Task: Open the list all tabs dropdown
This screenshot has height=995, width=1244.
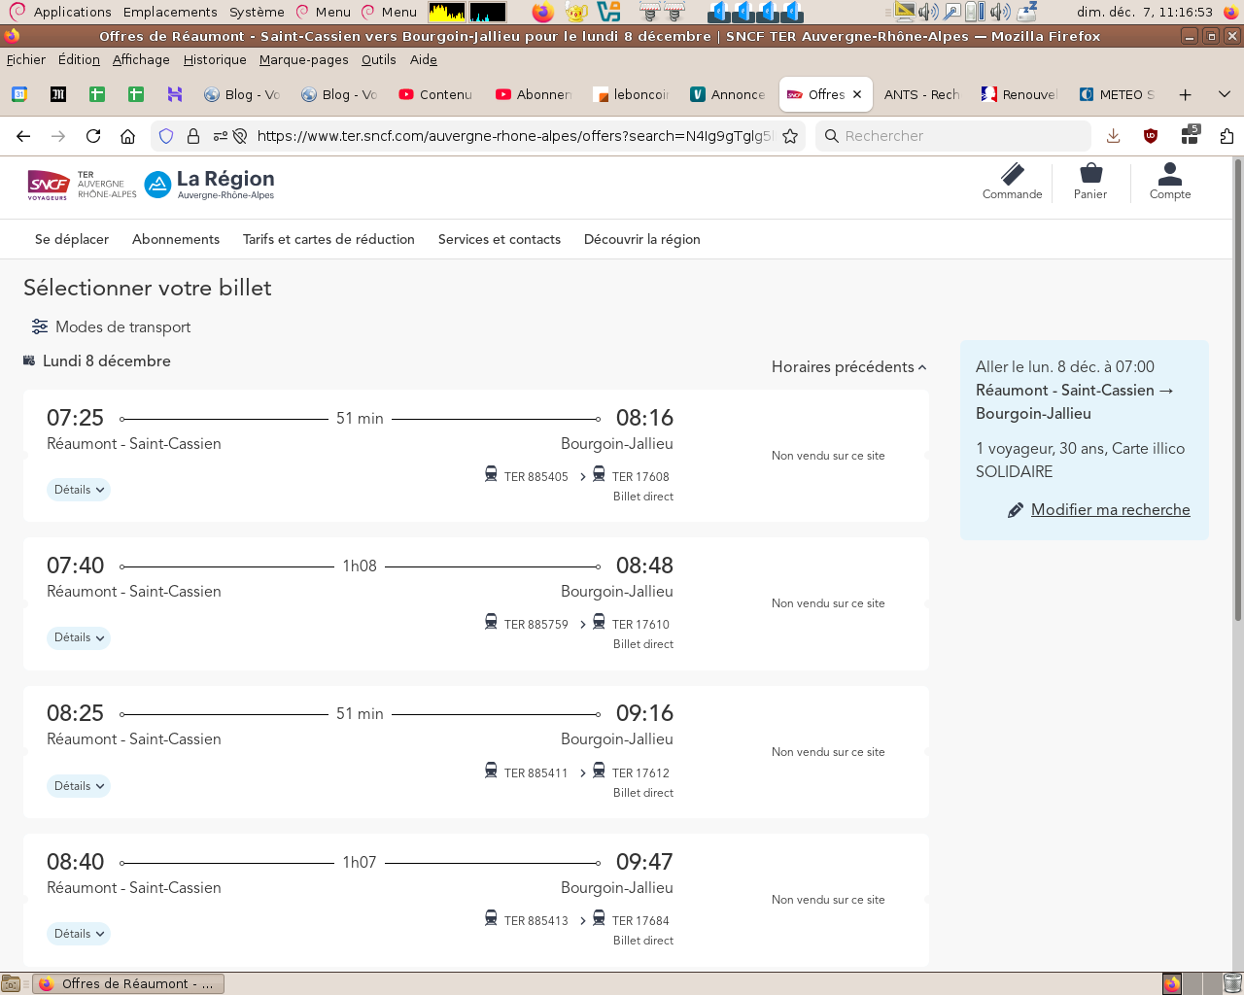Action: [1225, 94]
